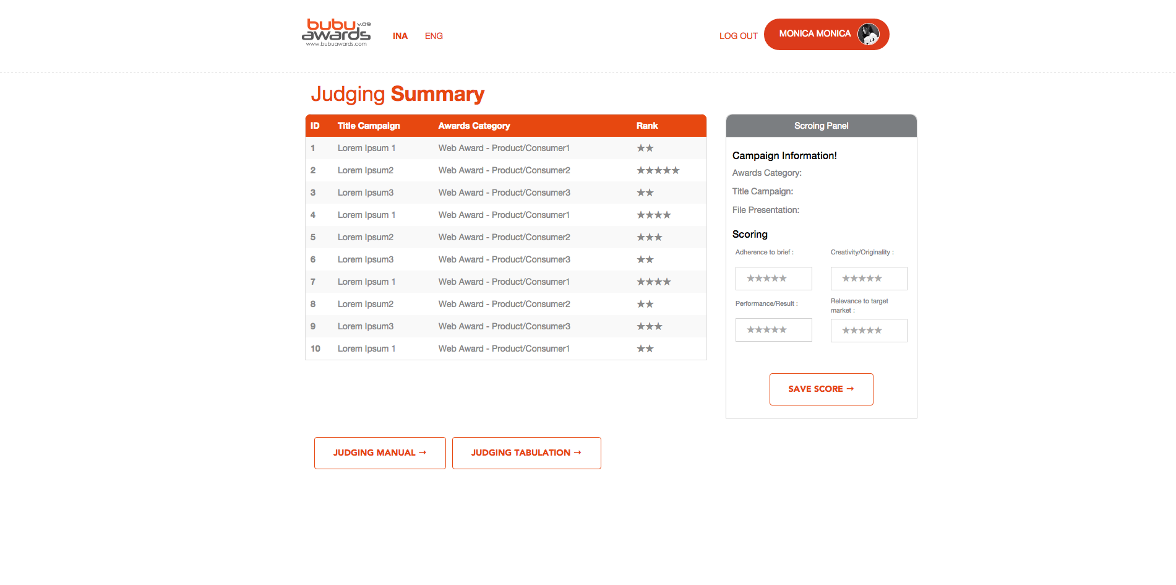1176x585 pixels.
Task: Open the Judging Tabulation
Action: pos(526,453)
